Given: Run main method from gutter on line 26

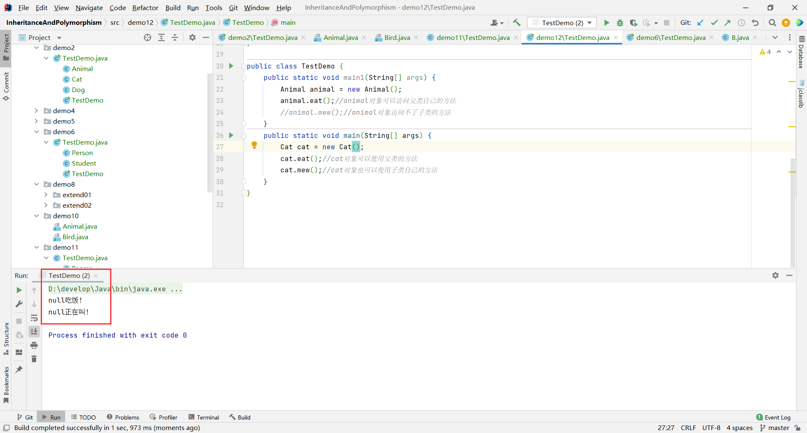Looking at the screenshot, I should pos(231,135).
